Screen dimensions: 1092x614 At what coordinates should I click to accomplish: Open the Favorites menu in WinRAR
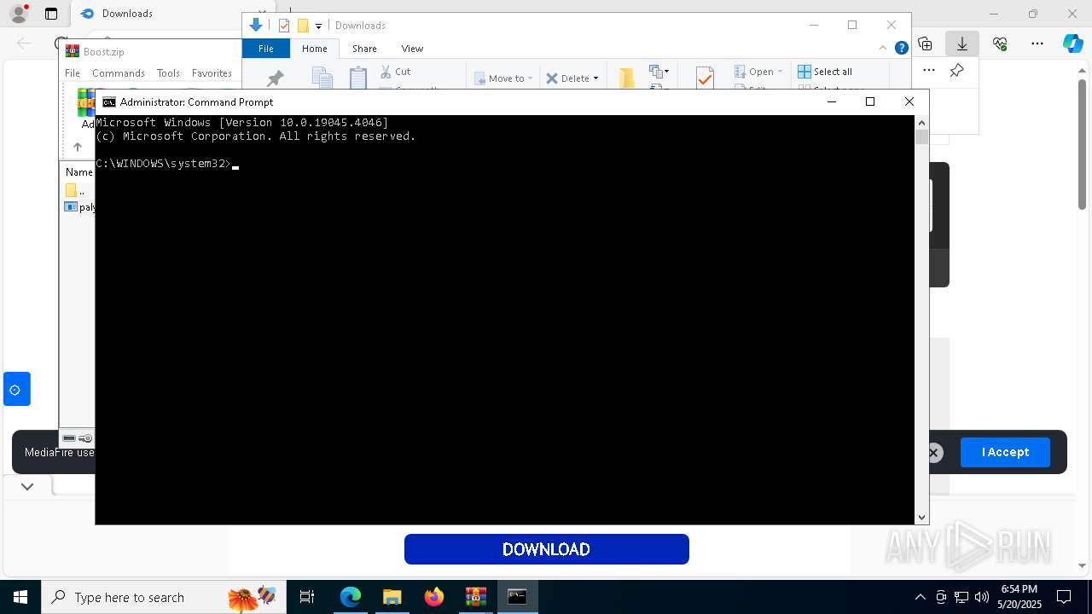pyautogui.click(x=212, y=73)
